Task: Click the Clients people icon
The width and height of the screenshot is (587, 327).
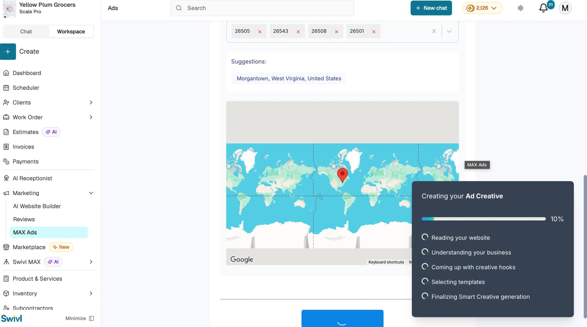Action: [6, 103]
